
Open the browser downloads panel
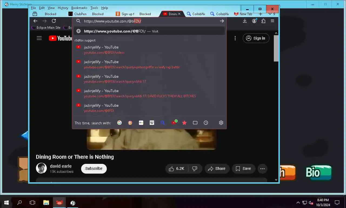coord(245,21)
